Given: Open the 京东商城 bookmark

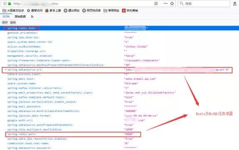Looking at the screenshot, I should point(130,10).
